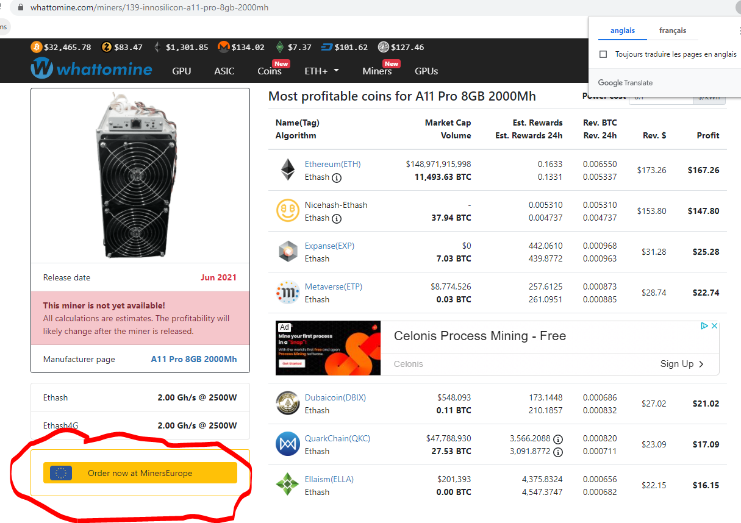The height and width of the screenshot is (523, 741).
Task: Click 'Order now at MinersEurope'
Action: tap(140, 472)
